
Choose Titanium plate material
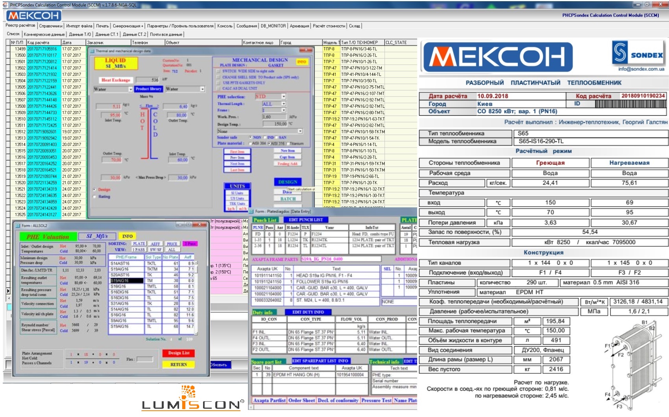tap(288, 143)
